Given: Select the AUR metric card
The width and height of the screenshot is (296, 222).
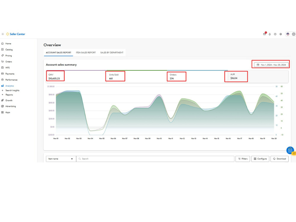Looking at the screenshot, I should [x=258, y=76].
